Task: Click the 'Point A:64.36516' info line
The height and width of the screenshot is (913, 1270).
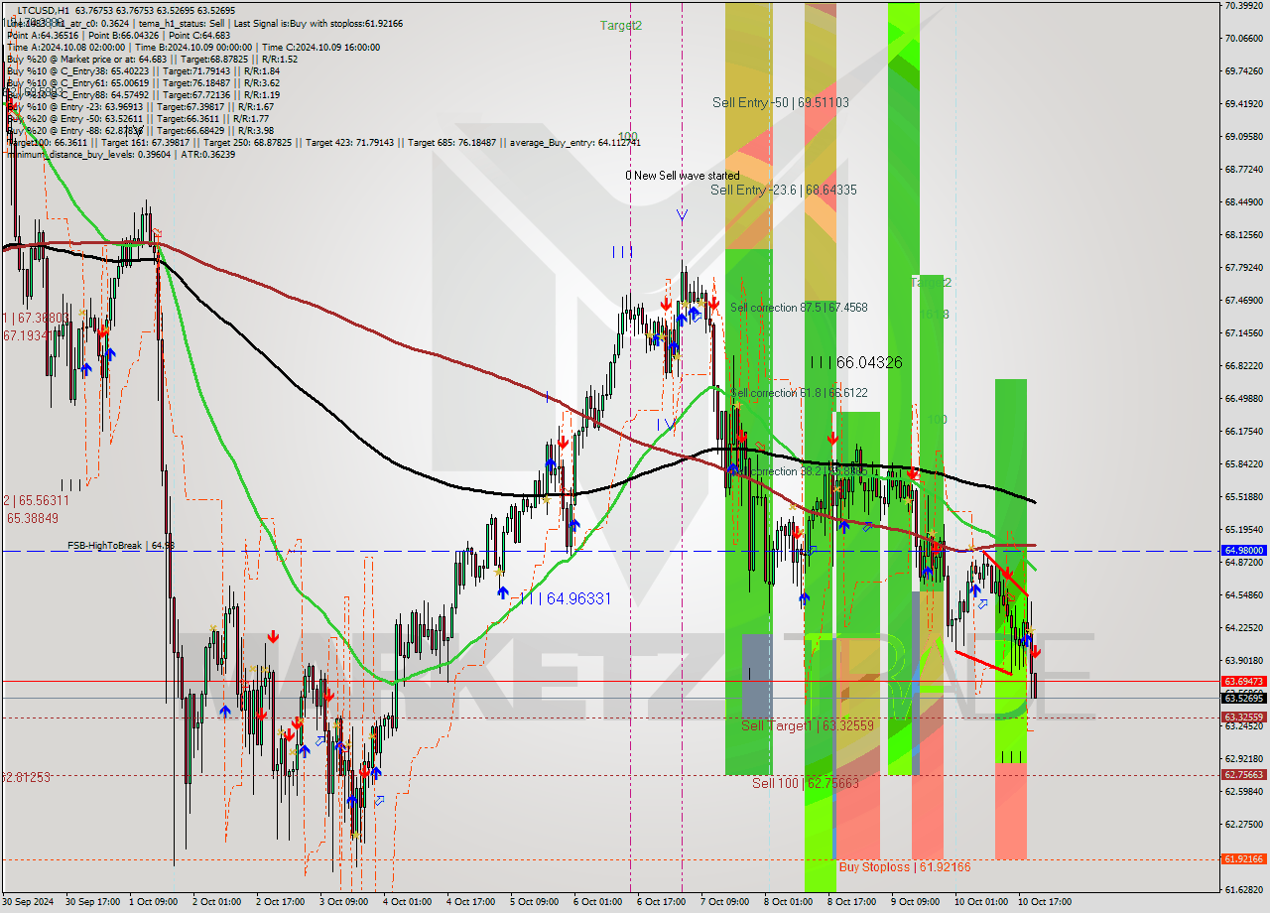Action: [118, 35]
